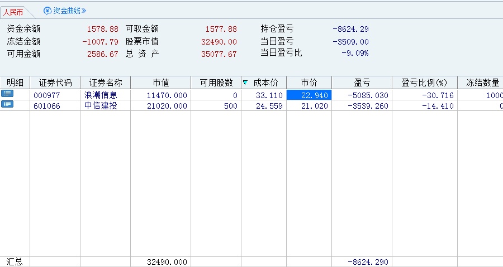
Task: Click highlighted price cell 22.940
Action: point(309,95)
